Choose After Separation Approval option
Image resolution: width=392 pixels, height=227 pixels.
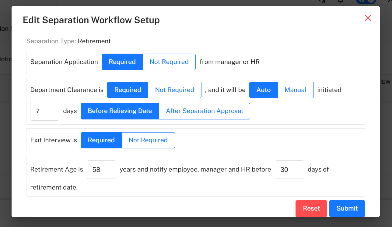point(204,111)
